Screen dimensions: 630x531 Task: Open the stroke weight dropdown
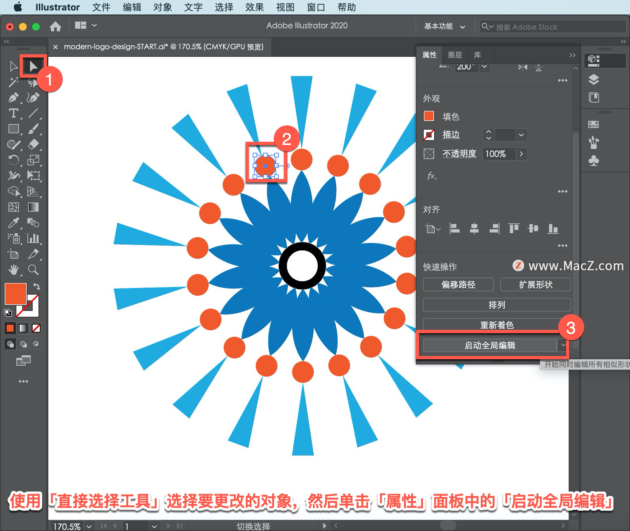(x=521, y=135)
